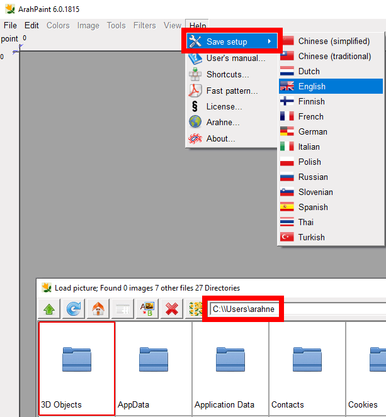Select Chinese (simplified) language
Image resolution: width=386 pixels, height=417 pixels.
pyautogui.click(x=331, y=42)
